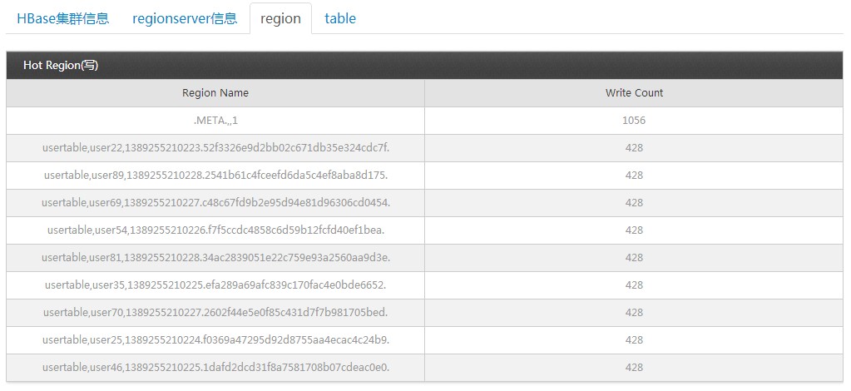Click write count 428 for user81 row
This screenshot has height=391, width=851.
(634, 257)
